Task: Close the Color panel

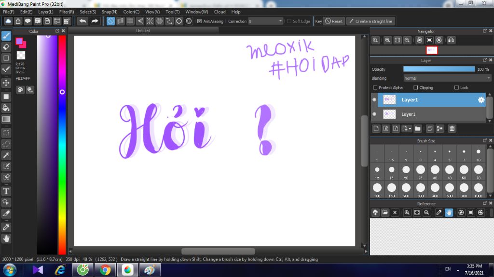Action: (63, 31)
